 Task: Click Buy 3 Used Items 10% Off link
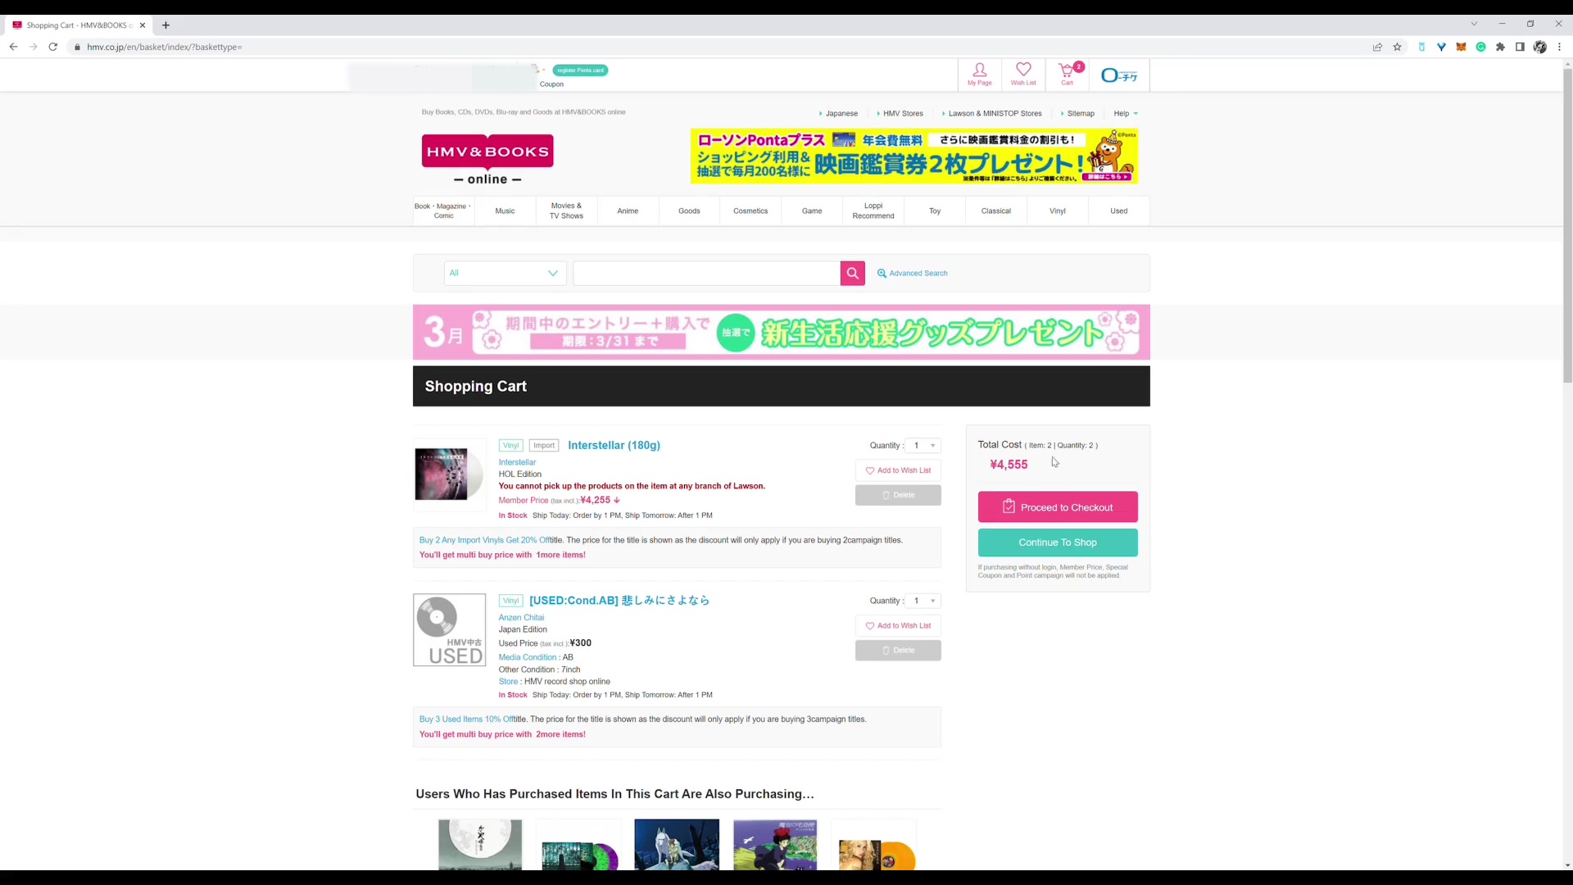(x=466, y=719)
